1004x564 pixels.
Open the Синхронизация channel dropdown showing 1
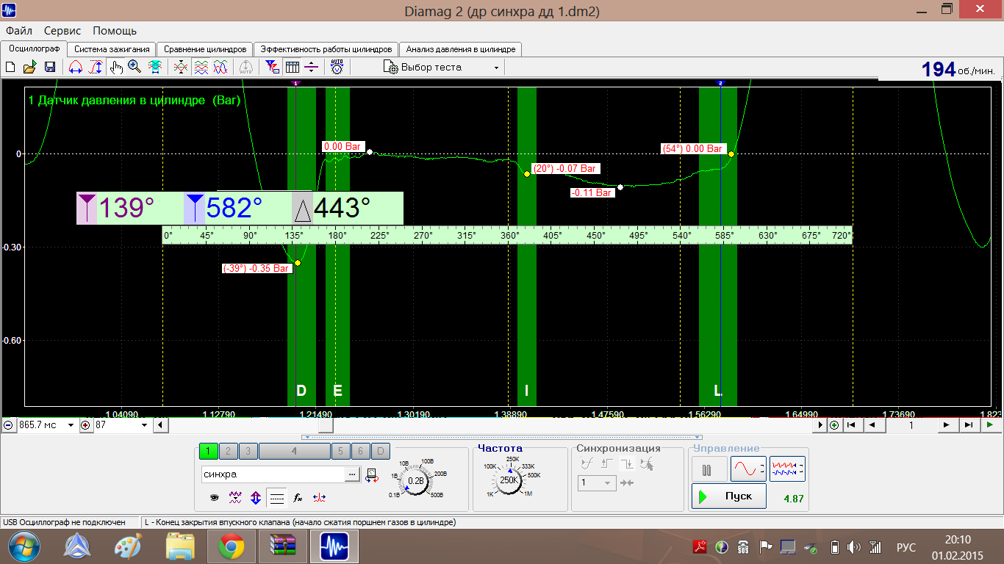click(597, 482)
